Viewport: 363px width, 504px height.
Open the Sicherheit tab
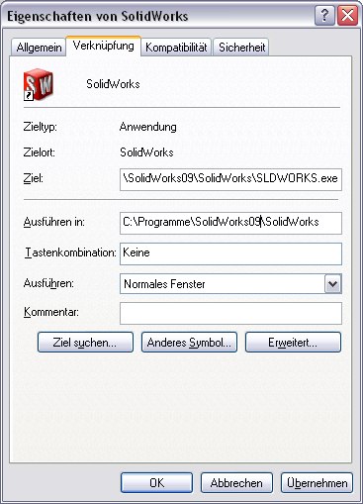click(241, 48)
